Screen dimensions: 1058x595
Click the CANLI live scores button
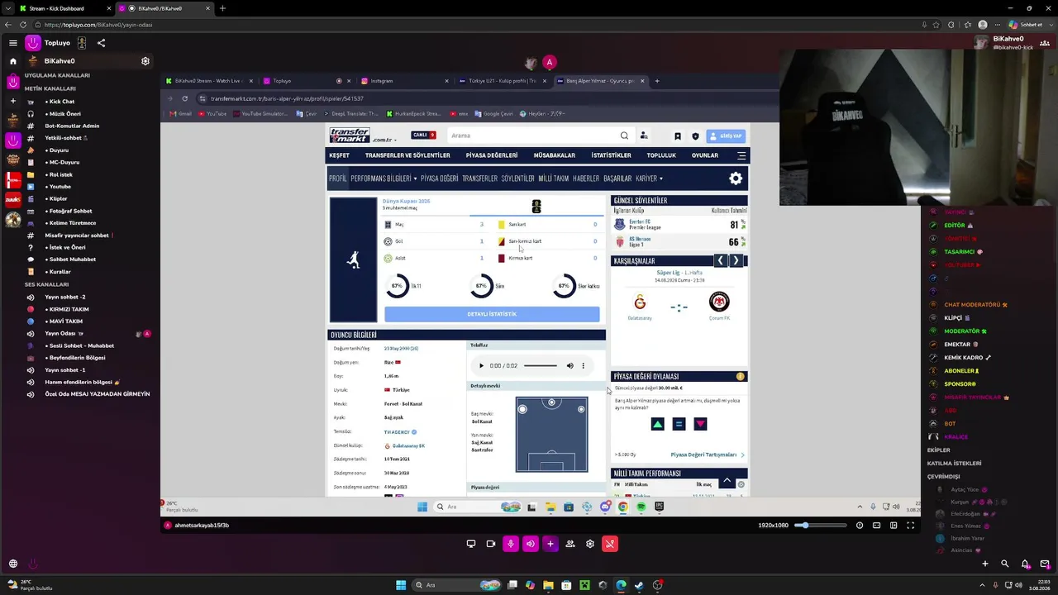[424, 136]
